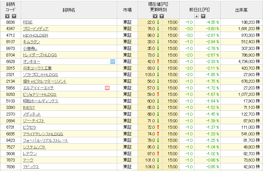Sort stock code column descending
This screenshot has height=171, width=263.
pyautogui.click(x=14, y=16)
